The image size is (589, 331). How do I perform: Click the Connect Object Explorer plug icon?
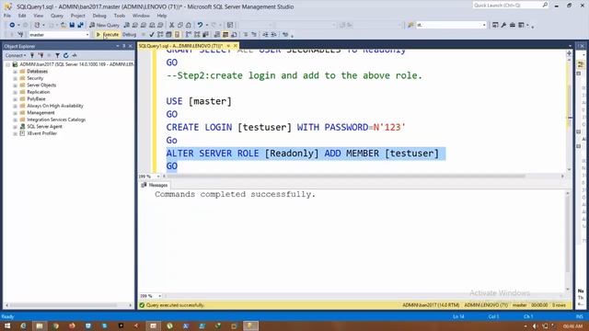coord(32,55)
